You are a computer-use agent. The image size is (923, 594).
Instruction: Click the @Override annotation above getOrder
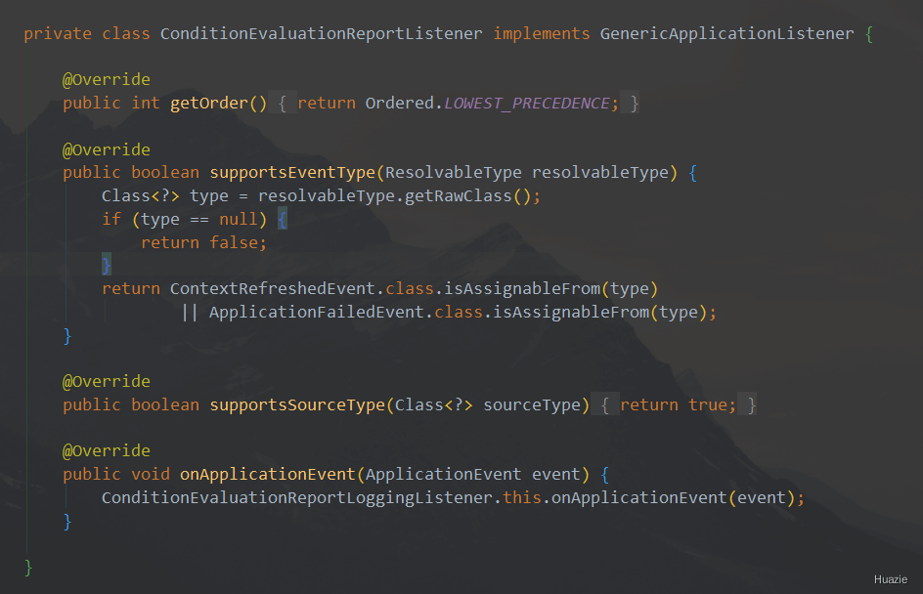(x=106, y=79)
